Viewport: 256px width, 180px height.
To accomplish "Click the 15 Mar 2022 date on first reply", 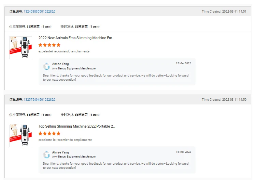I will 183,64.
